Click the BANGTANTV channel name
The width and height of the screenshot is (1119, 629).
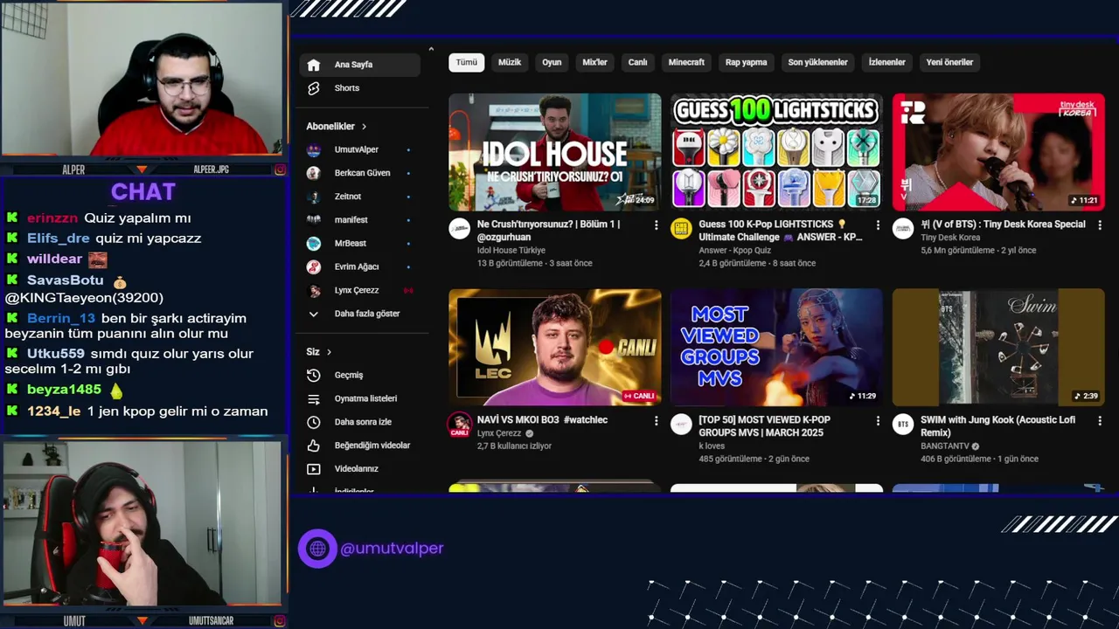click(945, 446)
